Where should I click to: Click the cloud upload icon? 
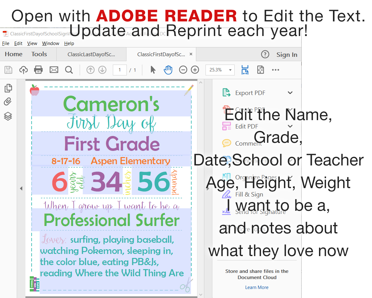tap(24, 70)
